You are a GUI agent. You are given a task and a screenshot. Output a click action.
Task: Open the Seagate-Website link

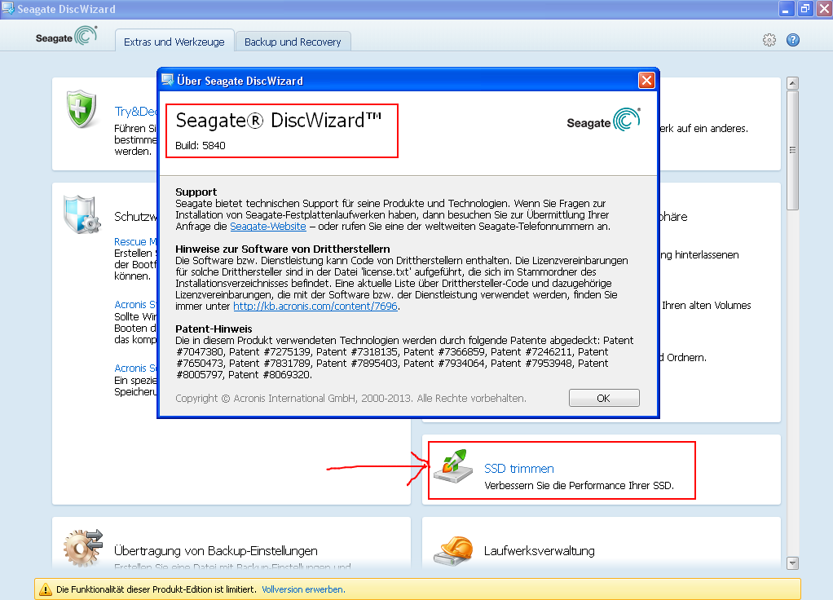267,227
